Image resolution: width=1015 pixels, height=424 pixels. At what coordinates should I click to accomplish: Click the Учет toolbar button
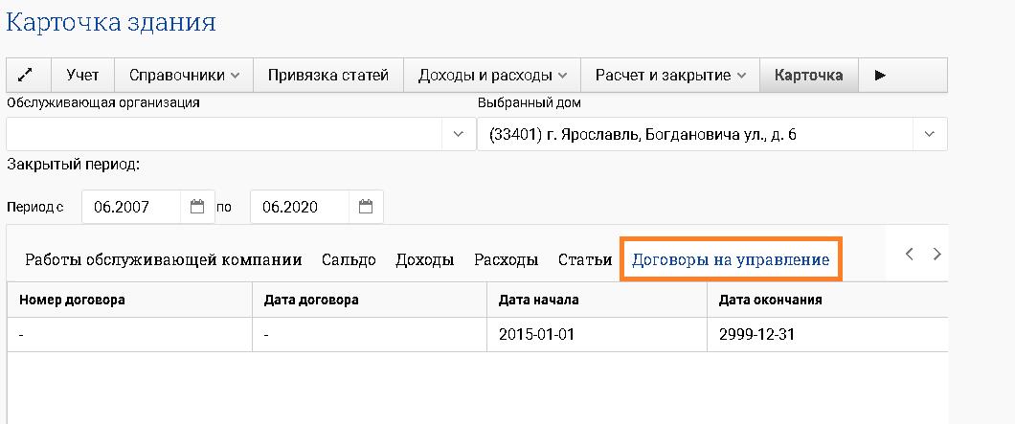(x=82, y=75)
